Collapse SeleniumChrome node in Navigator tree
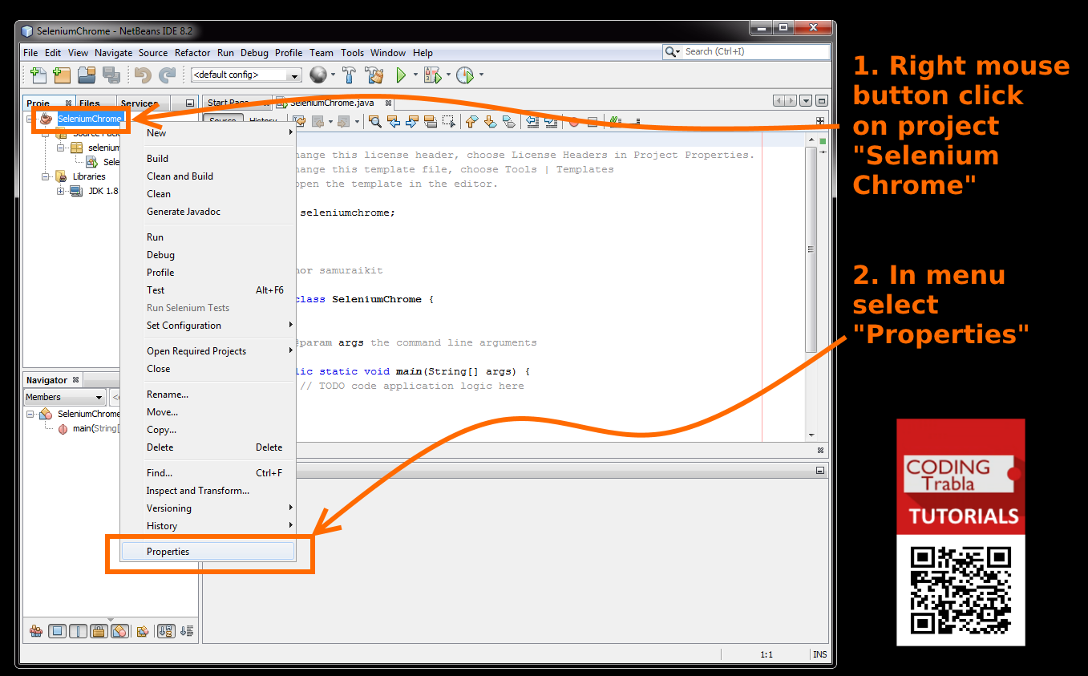1088x676 pixels. [x=30, y=414]
